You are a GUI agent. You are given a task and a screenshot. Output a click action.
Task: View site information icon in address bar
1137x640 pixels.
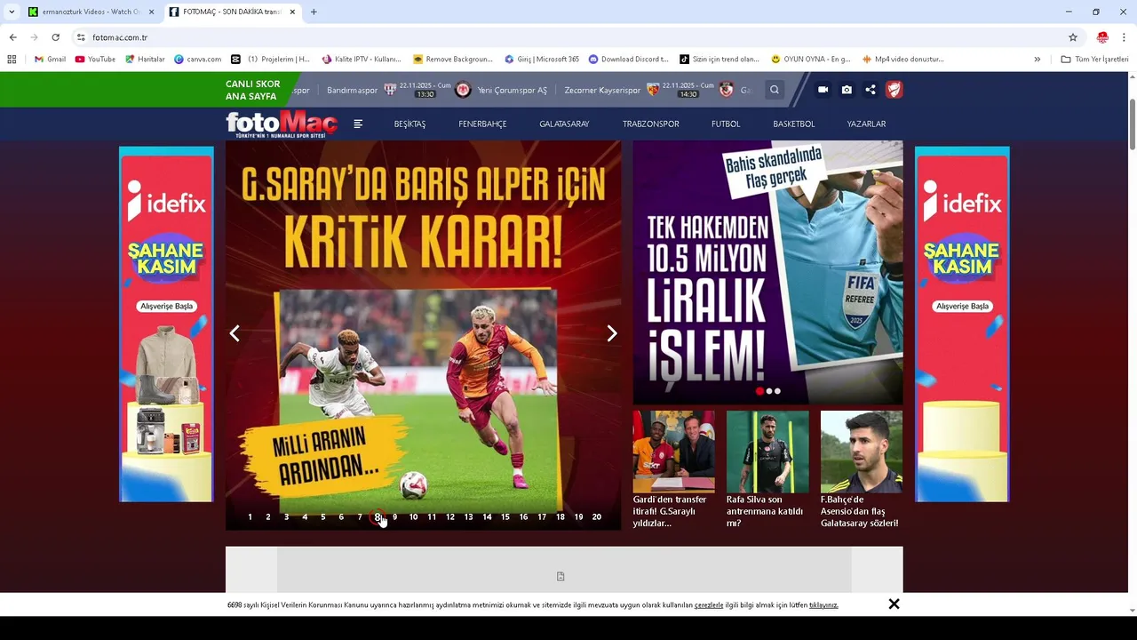tap(81, 37)
